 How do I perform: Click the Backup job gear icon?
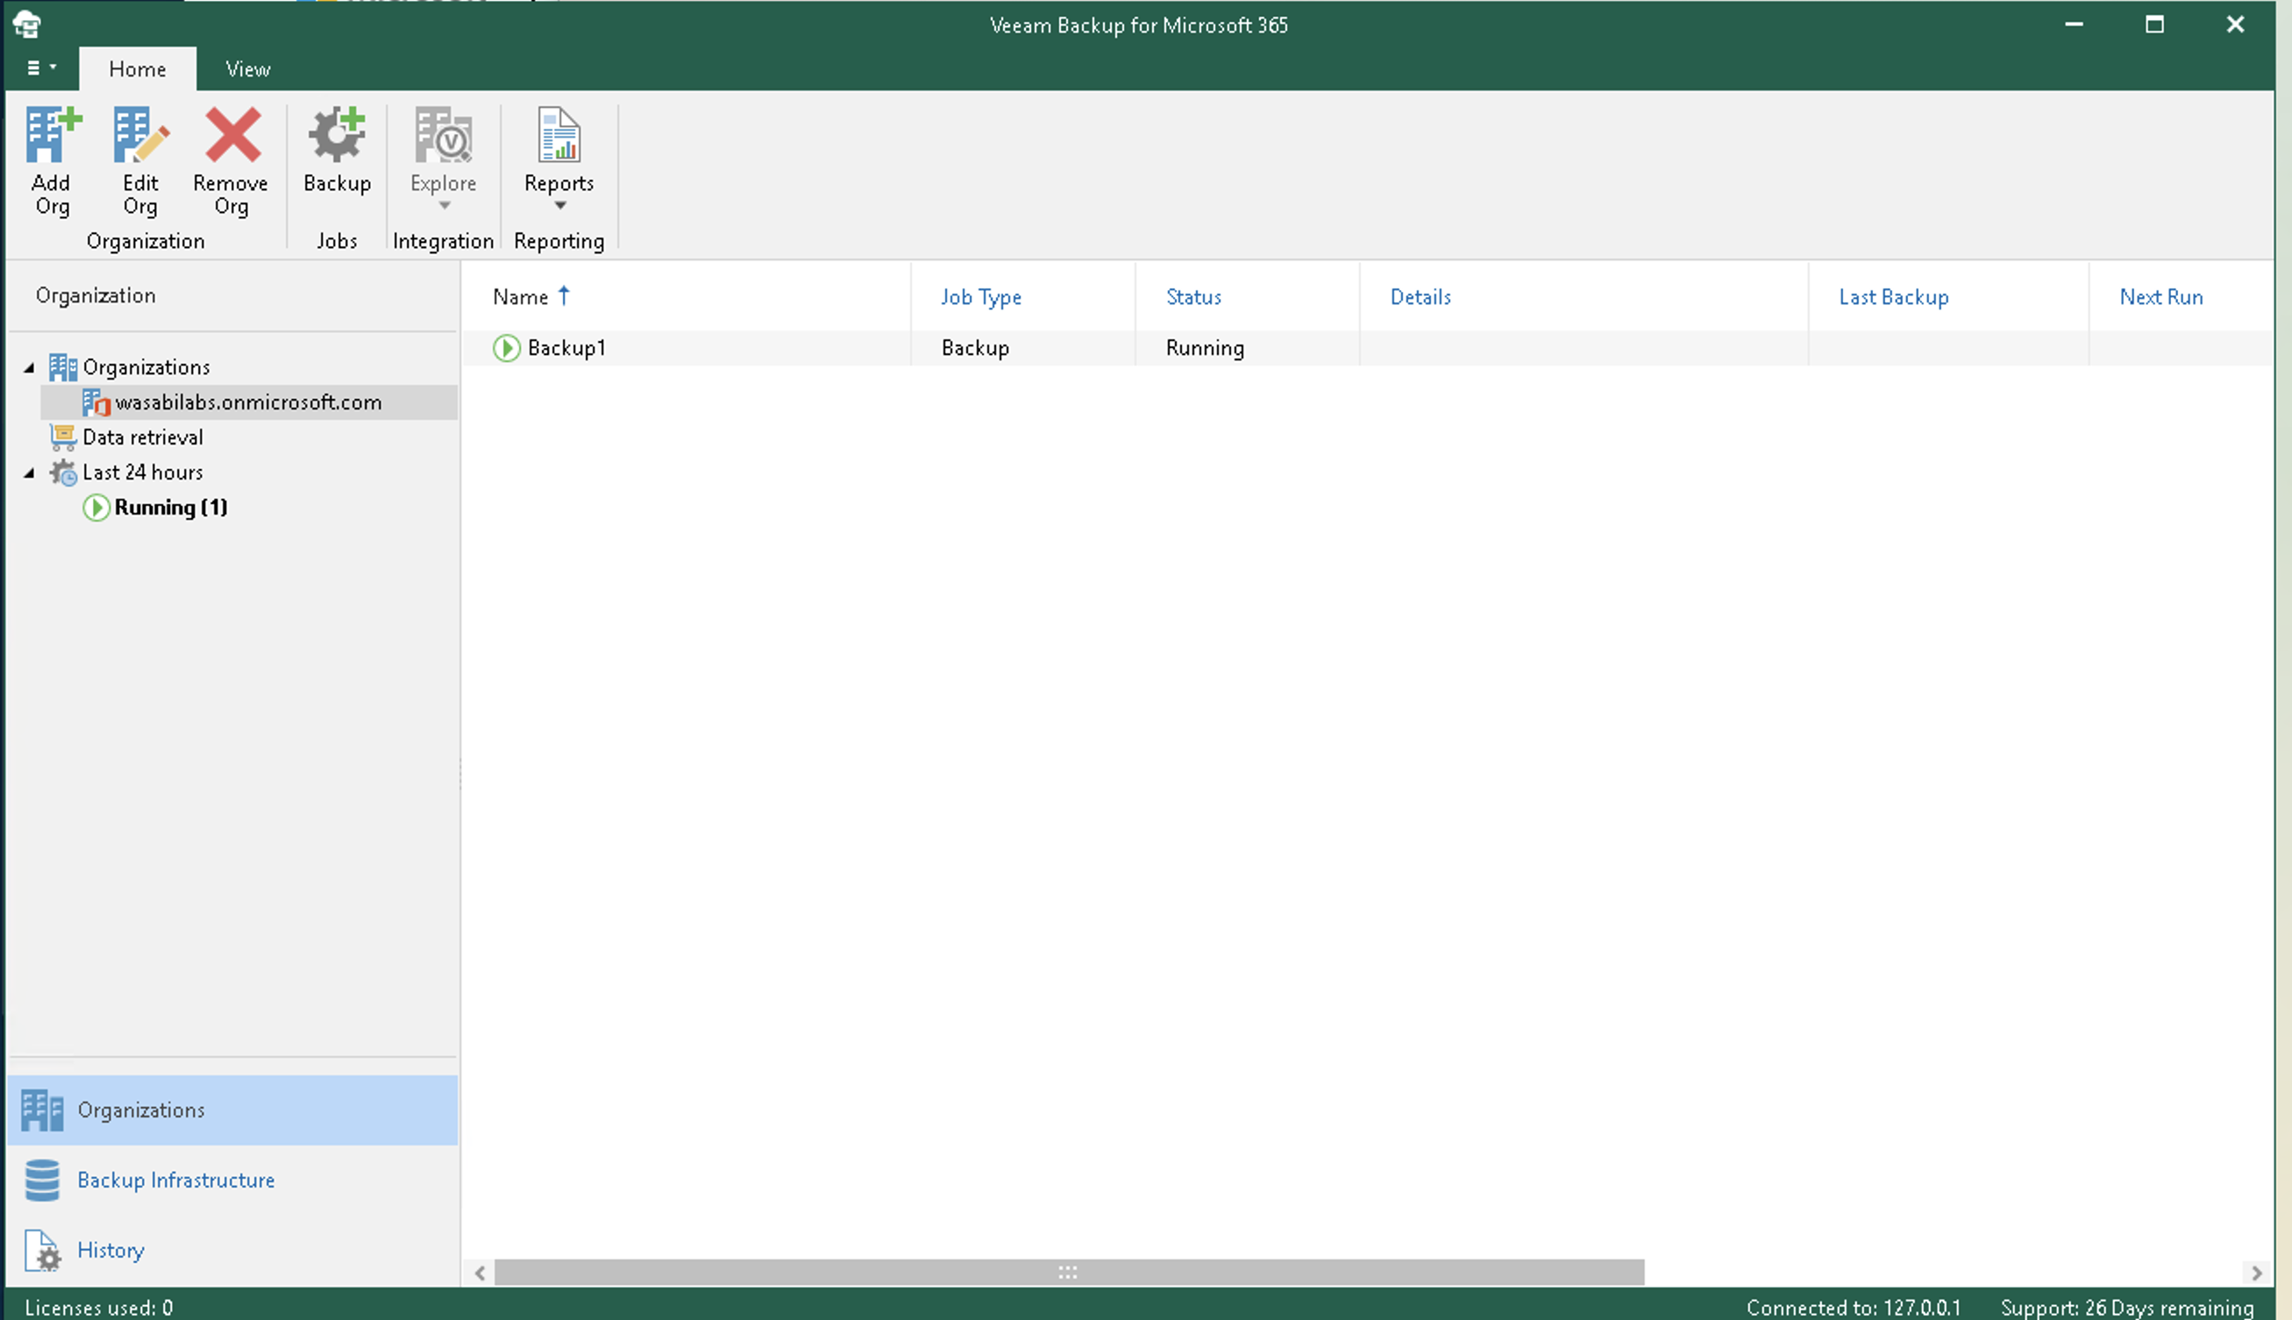[x=337, y=134]
